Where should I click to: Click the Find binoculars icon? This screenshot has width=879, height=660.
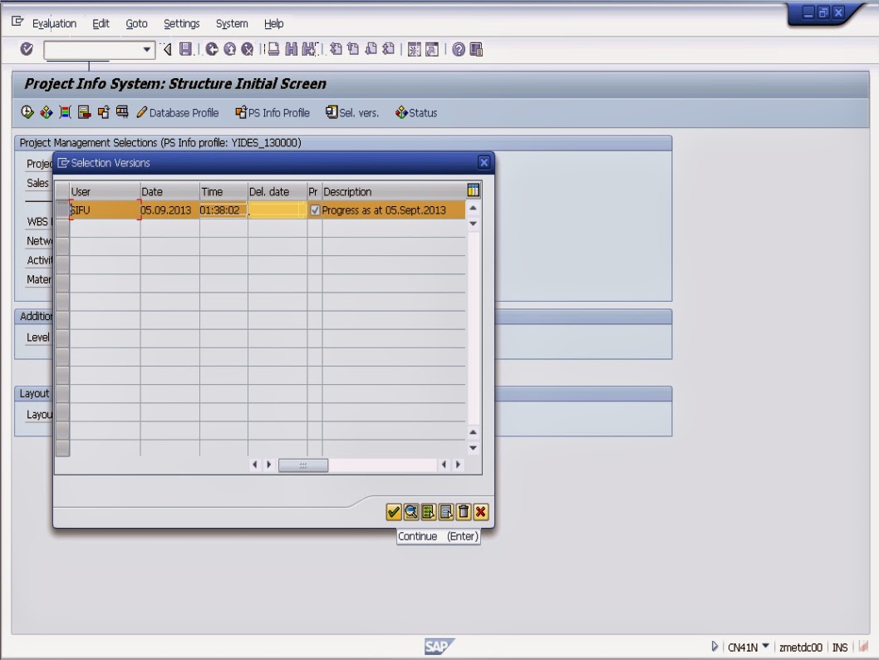point(291,49)
